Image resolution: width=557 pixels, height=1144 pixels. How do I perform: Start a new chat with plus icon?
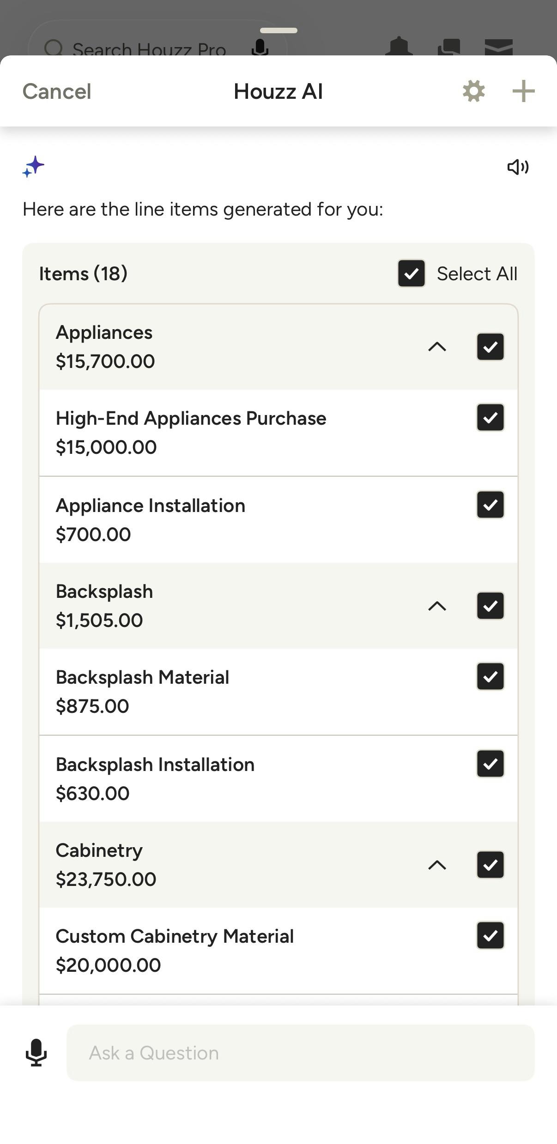[x=523, y=91]
